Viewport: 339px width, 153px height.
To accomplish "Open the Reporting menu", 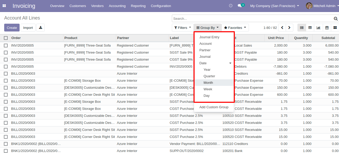I will 138,6.
